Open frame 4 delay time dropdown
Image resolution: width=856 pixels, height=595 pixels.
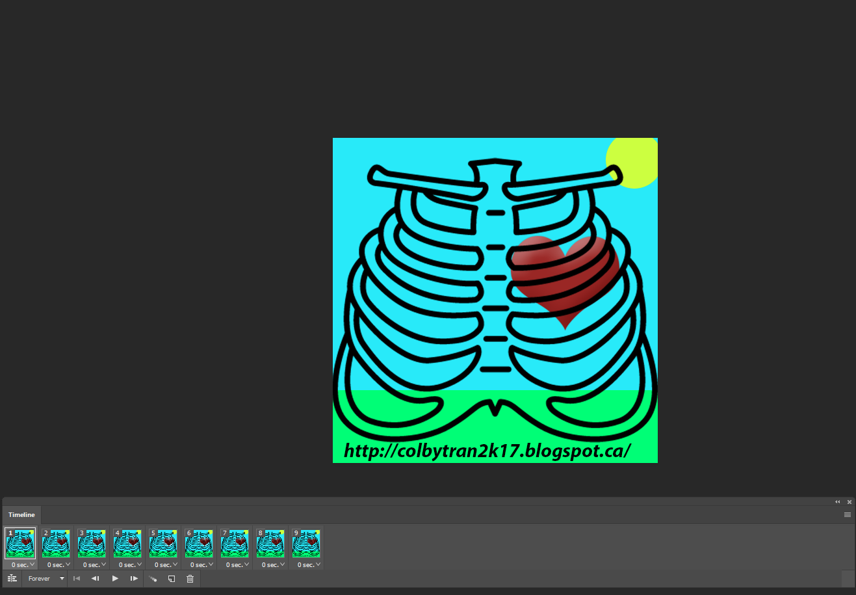131,564
